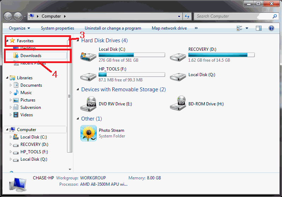Open Local Disk (C:) drive icon
The image size is (282, 197).
pyautogui.click(x=88, y=55)
